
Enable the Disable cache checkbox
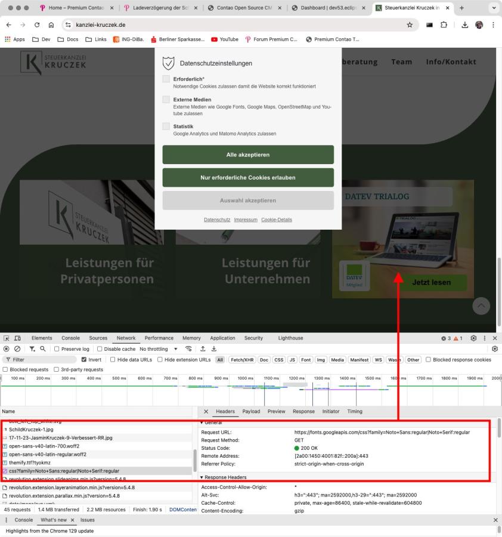coord(100,348)
